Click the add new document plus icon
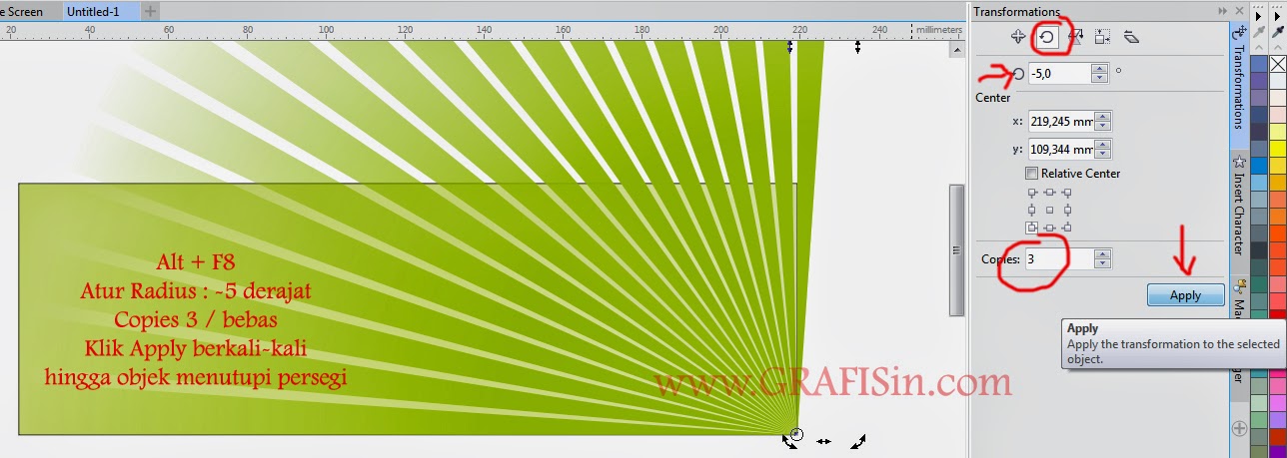Screen dimensions: 1287x458 150,11
